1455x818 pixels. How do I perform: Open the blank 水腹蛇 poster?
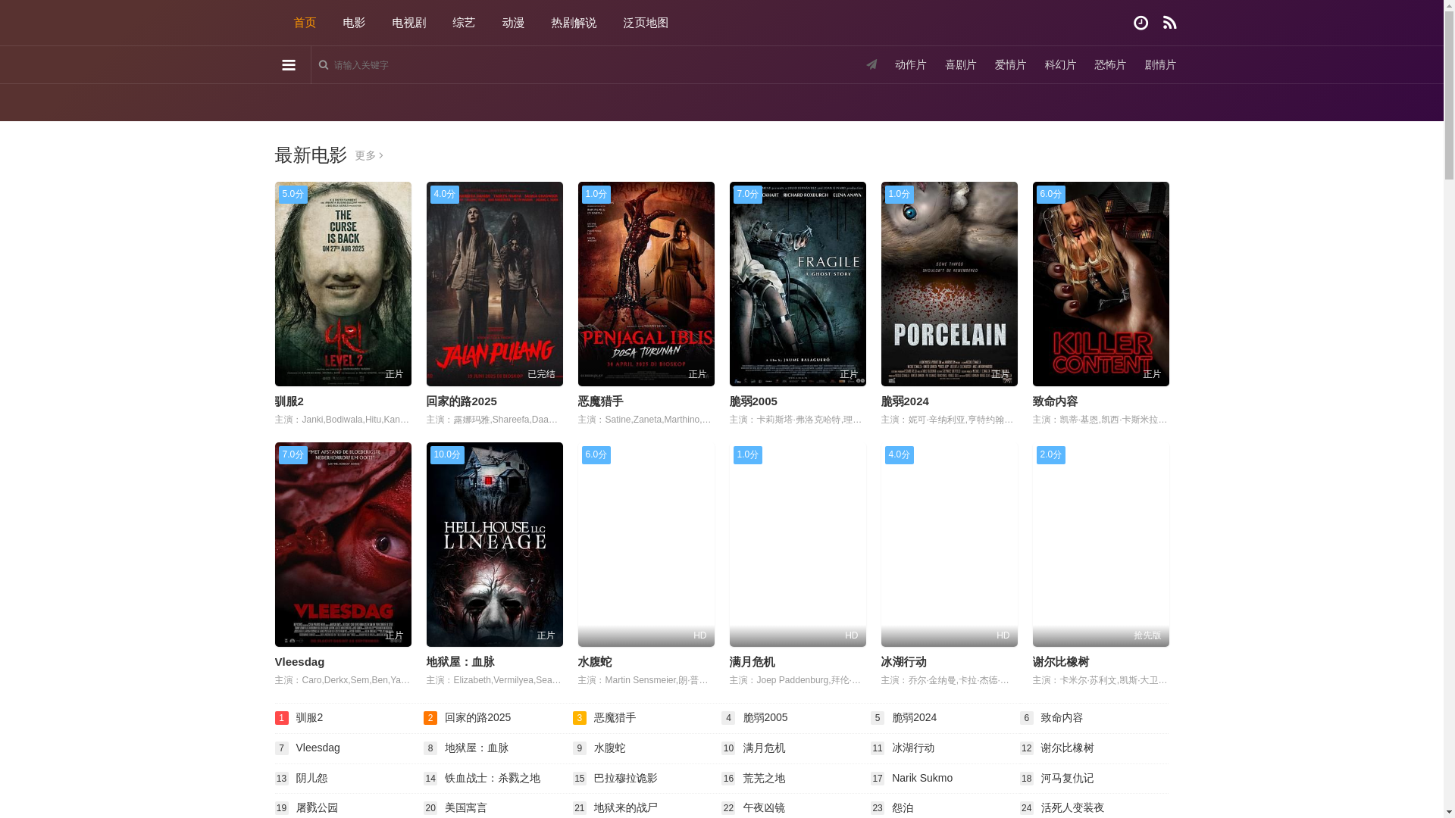[646, 545]
